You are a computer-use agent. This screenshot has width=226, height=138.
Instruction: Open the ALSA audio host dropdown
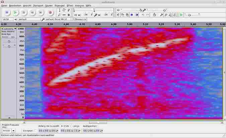point(8,19)
